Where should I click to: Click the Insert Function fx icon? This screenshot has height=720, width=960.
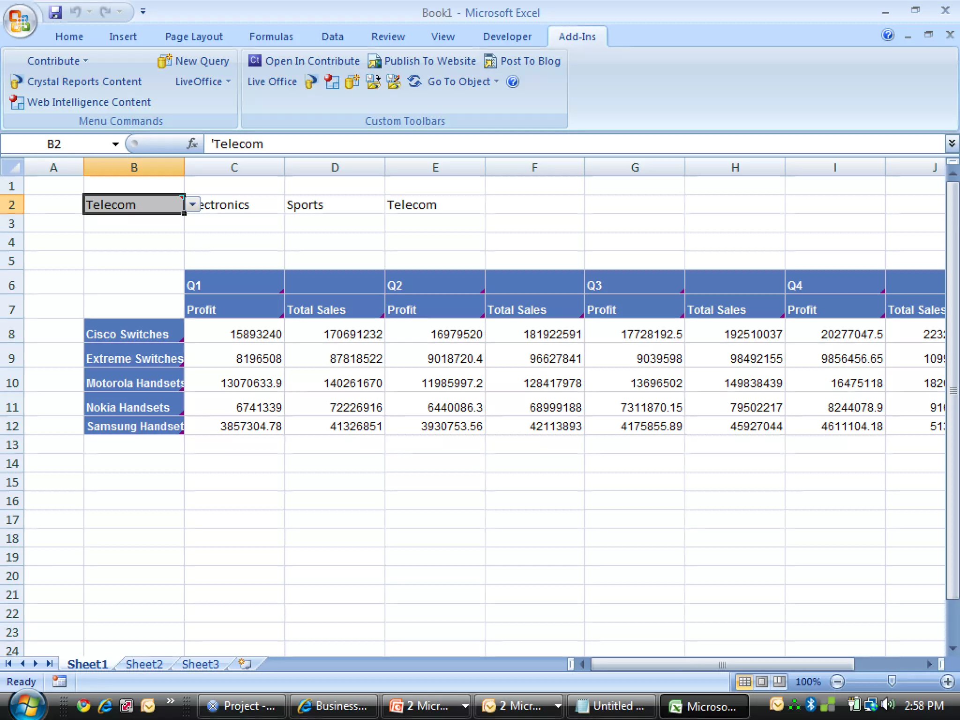[x=192, y=143]
